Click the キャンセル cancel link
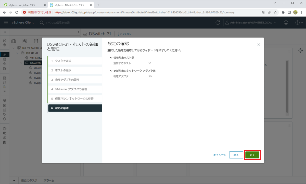Viewport: 306px width, 184px height. point(220,155)
